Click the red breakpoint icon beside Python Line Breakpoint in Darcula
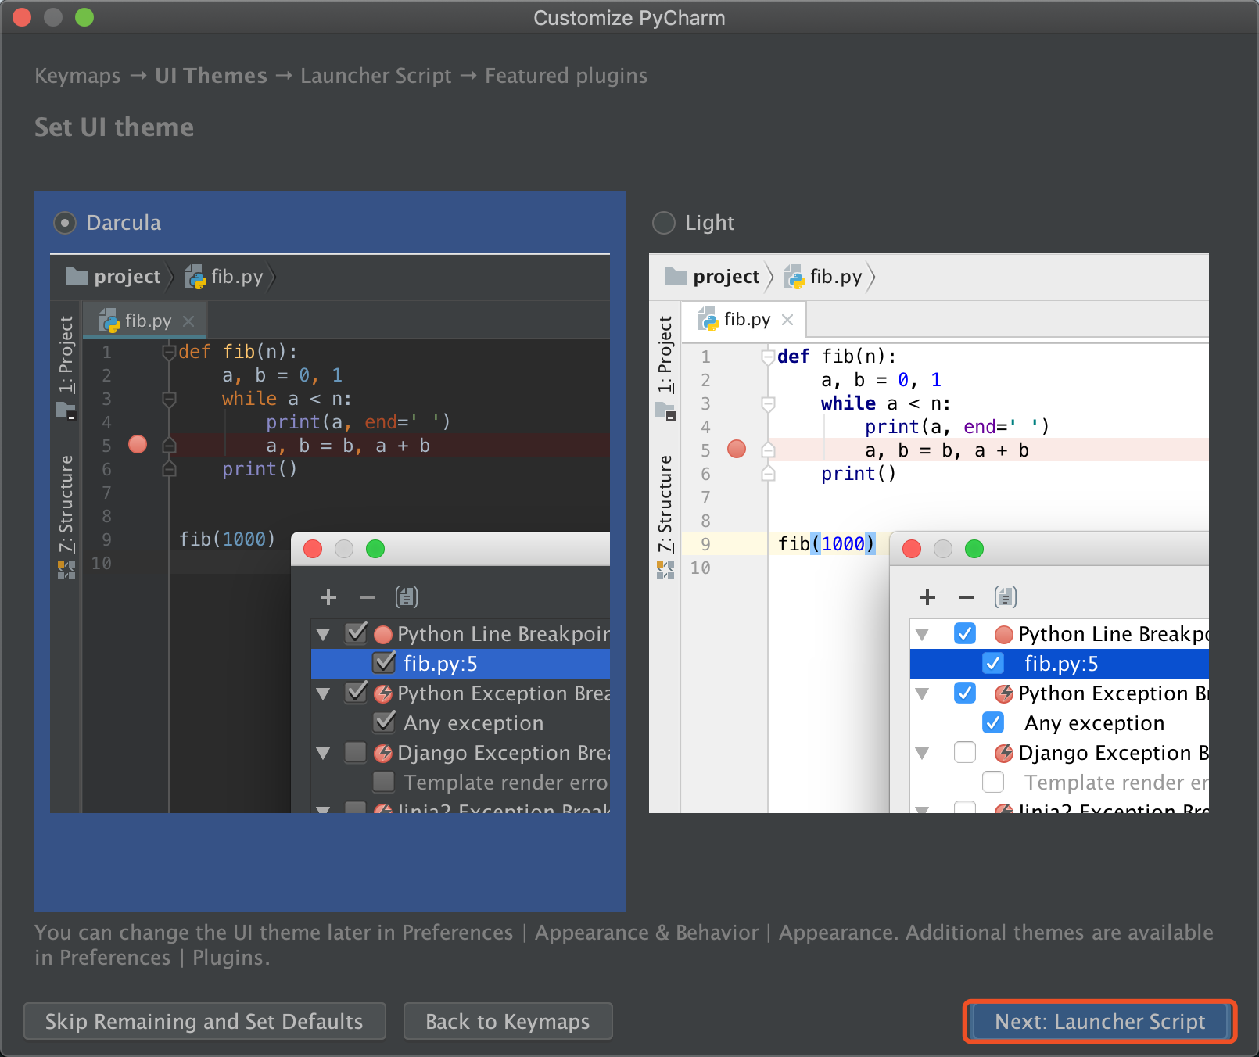 click(383, 634)
